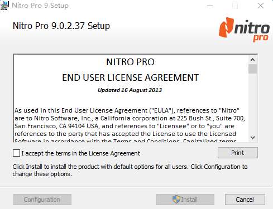The width and height of the screenshot is (273, 209).
Task: Click the license scrollbar down arrow
Action: (252, 138)
